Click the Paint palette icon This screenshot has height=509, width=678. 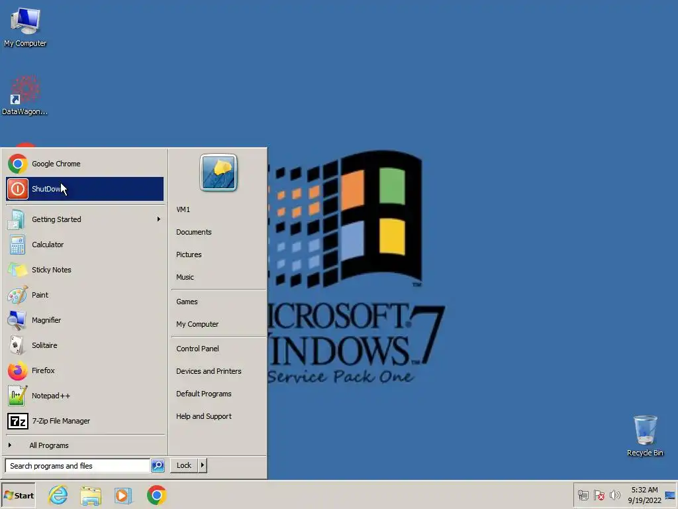pyautogui.click(x=18, y=295)
